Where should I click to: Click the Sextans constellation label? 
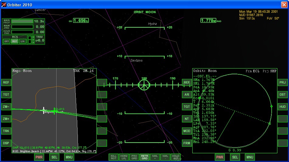(x=136, y=60)
